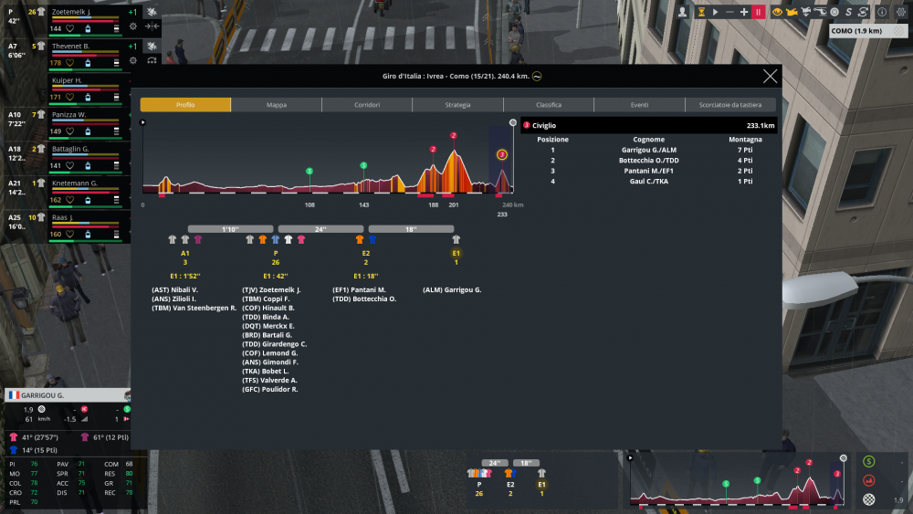Click the profile start play marker

pos(142,122)
